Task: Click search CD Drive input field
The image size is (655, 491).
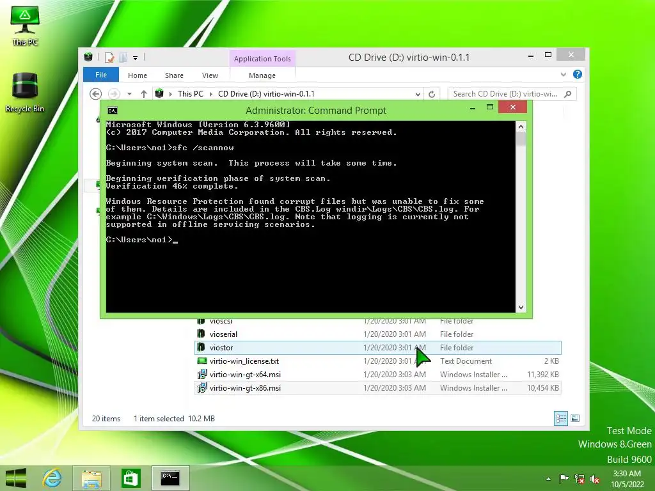Action: (x=505, y=94)
